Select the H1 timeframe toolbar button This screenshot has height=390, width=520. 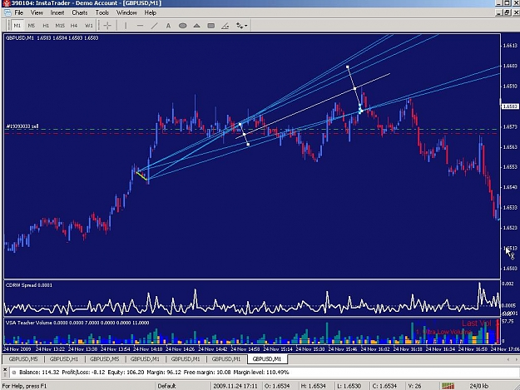click(x=46, y=26)
